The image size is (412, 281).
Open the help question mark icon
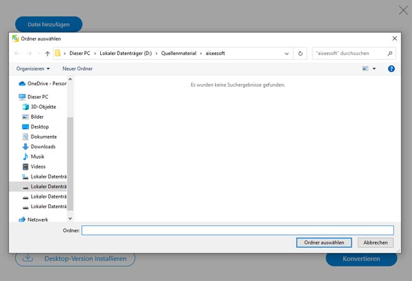pyautogui.click(x=391, y=69)
